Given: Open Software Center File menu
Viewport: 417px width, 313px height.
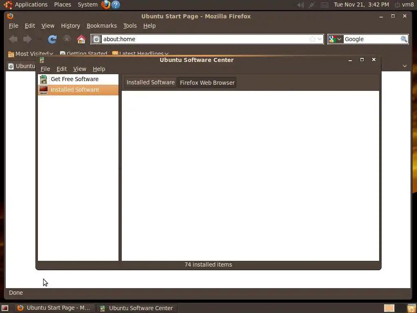Looking at the screenshot, I should [45, 69].
